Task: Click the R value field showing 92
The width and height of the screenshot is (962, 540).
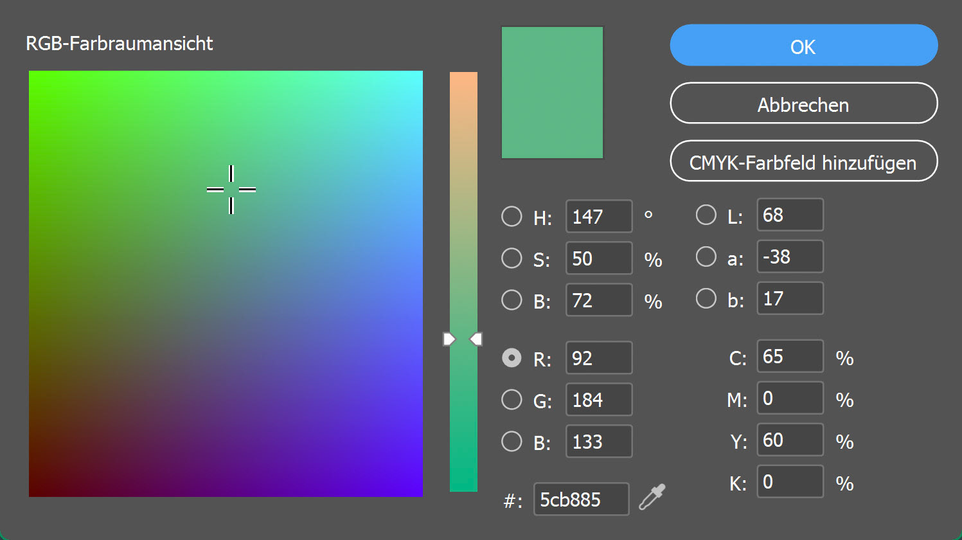Action: click(x=598, y=357)
